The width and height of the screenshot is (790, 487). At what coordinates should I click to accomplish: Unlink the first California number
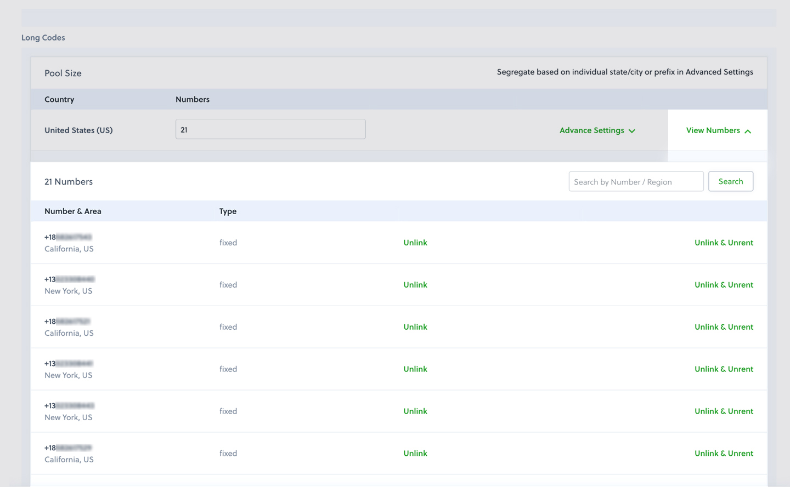415,243
